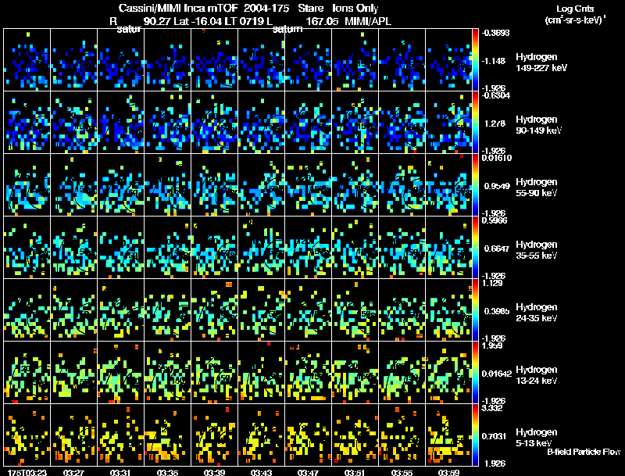Pick the color scale bar beside 55-90 keV row
Viewport: 625px width, 476px height.
click(475, 185)
